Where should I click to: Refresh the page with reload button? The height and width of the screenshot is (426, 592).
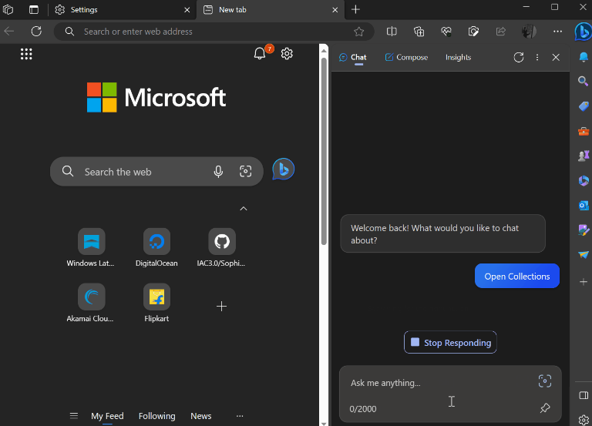pos(36,32)
